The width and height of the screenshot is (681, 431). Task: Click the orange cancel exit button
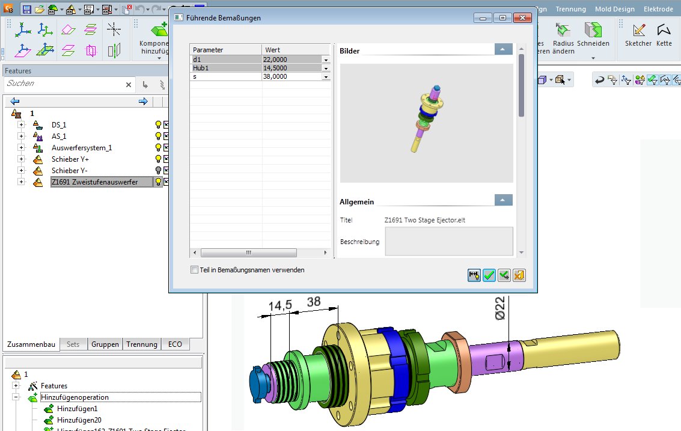(519, 275)
